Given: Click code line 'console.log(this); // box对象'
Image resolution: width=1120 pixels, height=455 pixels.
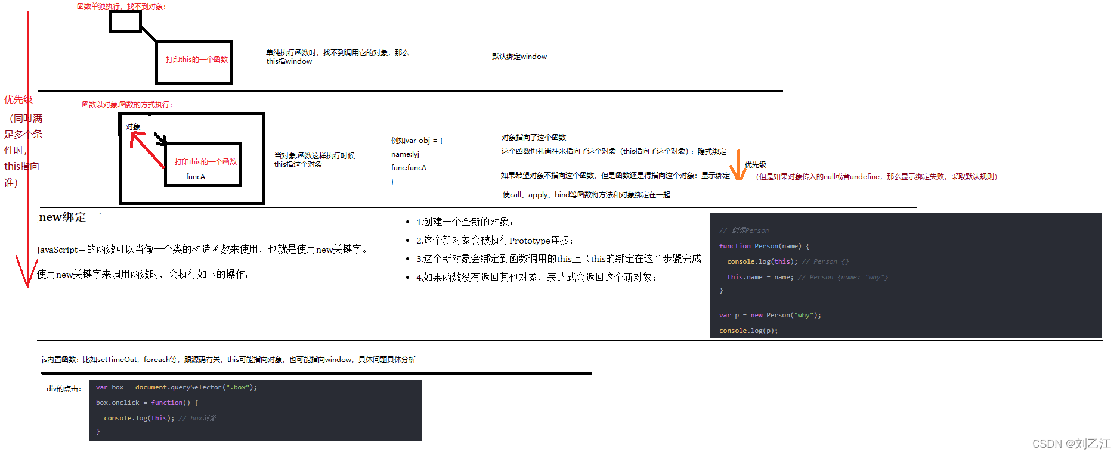Looking at the screenshot, I should (x=160, y=419).
